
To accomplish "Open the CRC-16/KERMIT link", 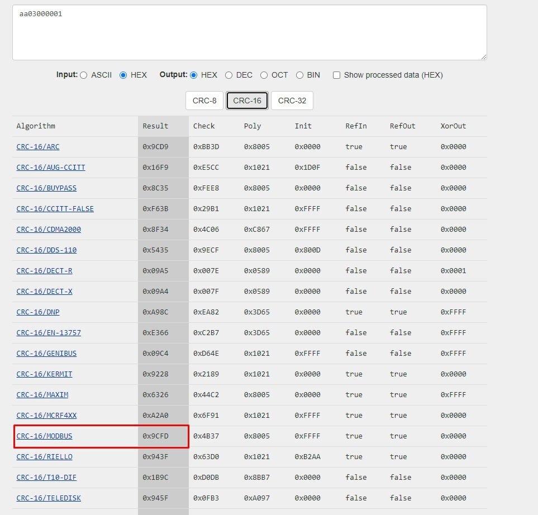I will (x=44, y=374).
